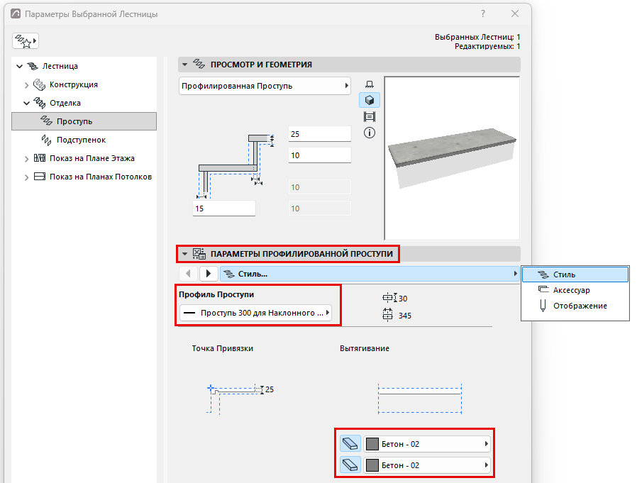Image resolution: width=637 pixels, height=483 pixels.
Task: Close the Параметры Выбранной Лестницы dialog
Action: [515, 13]
